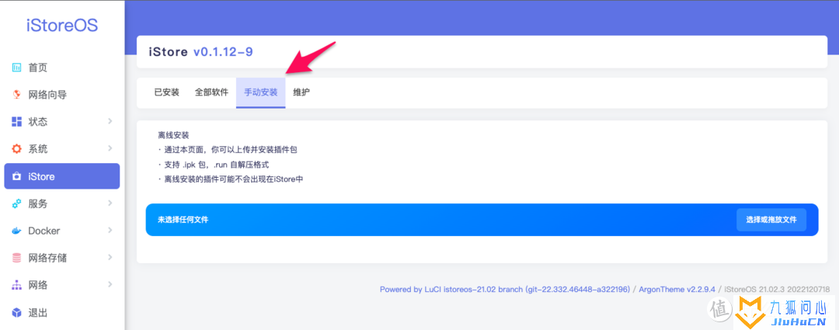
Task: Click the 网络 topology icon
Action: [16, 285]
